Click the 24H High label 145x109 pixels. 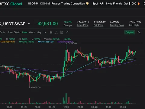click(134, 25)
